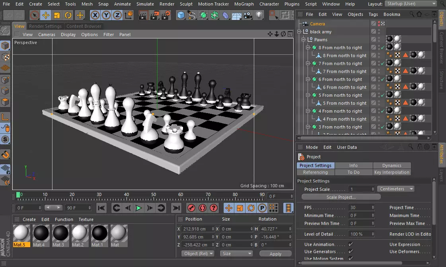Toggle Y axis lock
The height and width of the screenshot is (267, 446).
[106, 15]
